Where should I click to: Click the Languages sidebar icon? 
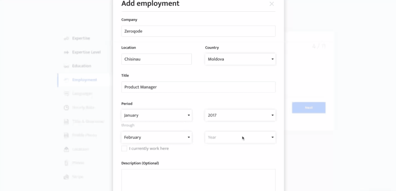click(x=66, y=94)
